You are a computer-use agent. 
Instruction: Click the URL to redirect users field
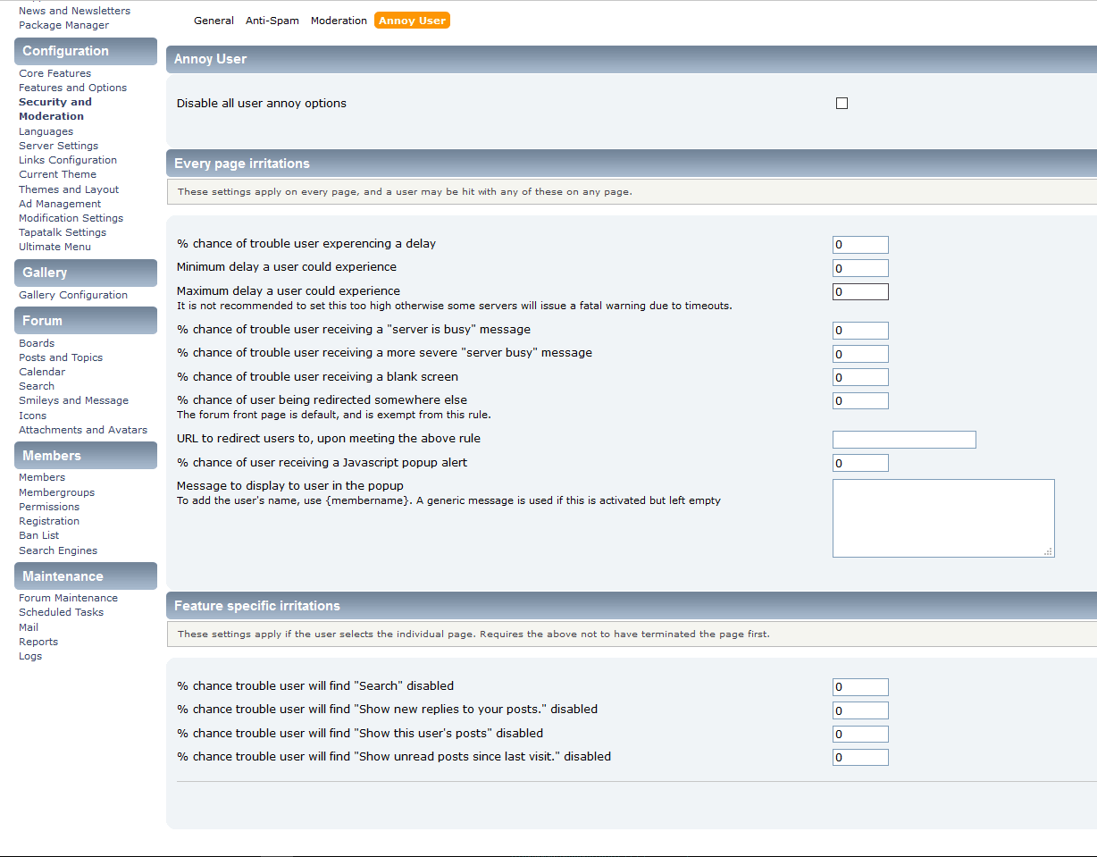coord(904,440)
